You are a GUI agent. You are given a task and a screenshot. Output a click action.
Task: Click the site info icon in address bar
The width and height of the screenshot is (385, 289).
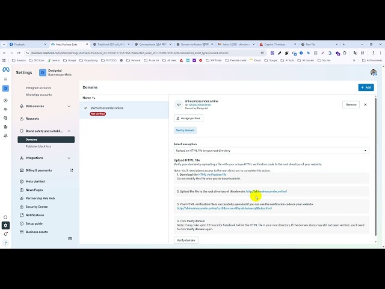pyautogui.click(x=28, y=53)
